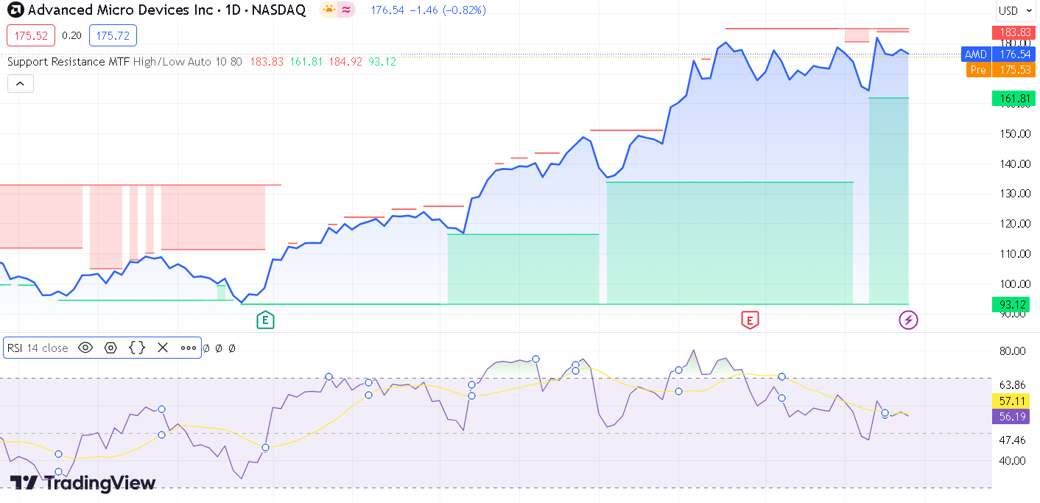Click the 40.00 RSI scale tick
The height and width of the screenshot is (503, 1040).
click(x=1012, y=461)
